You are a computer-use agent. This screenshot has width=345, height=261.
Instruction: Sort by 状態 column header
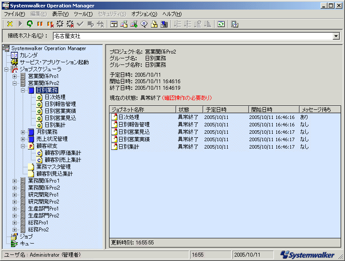189,109
